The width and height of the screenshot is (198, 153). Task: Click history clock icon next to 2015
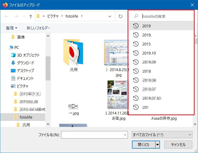[x=136, y=44]
